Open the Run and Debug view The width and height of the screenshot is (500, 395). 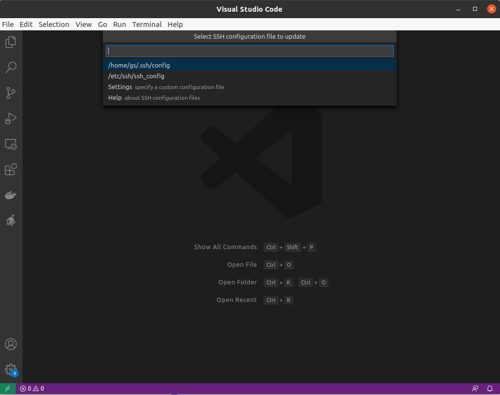[11, 118]
